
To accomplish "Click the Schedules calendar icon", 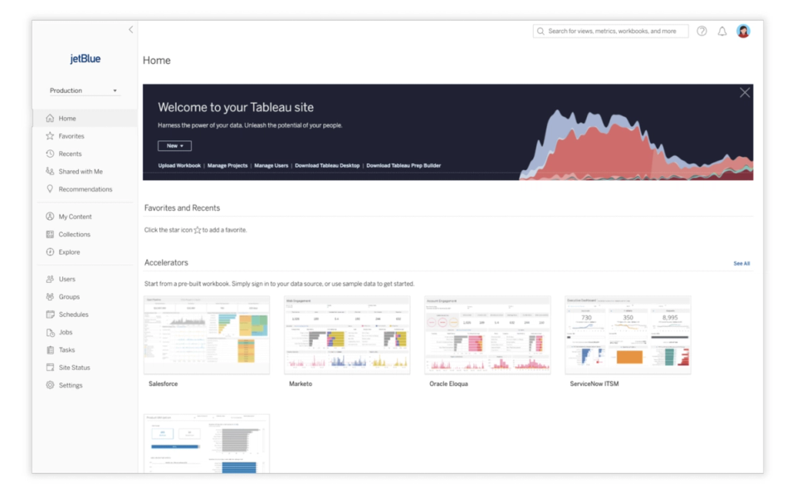I will (50, 315).
